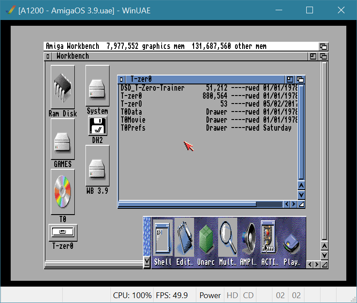Click the zoom gadget of the T-zer0 window

(290, 80)
